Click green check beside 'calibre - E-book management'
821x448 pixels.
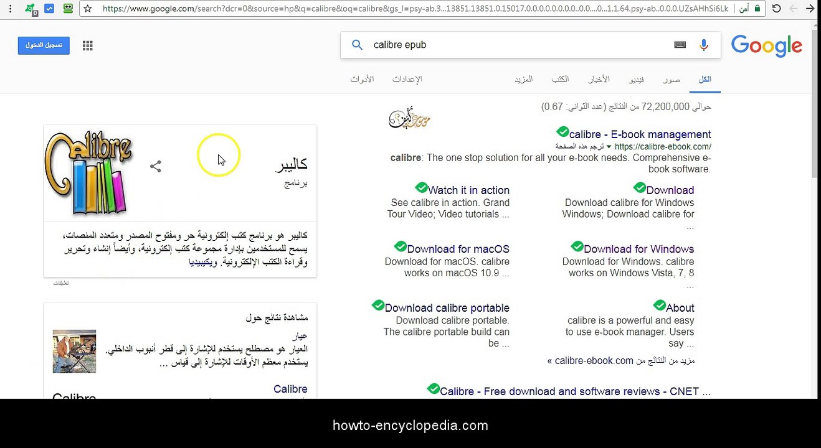tap(562, 132)
